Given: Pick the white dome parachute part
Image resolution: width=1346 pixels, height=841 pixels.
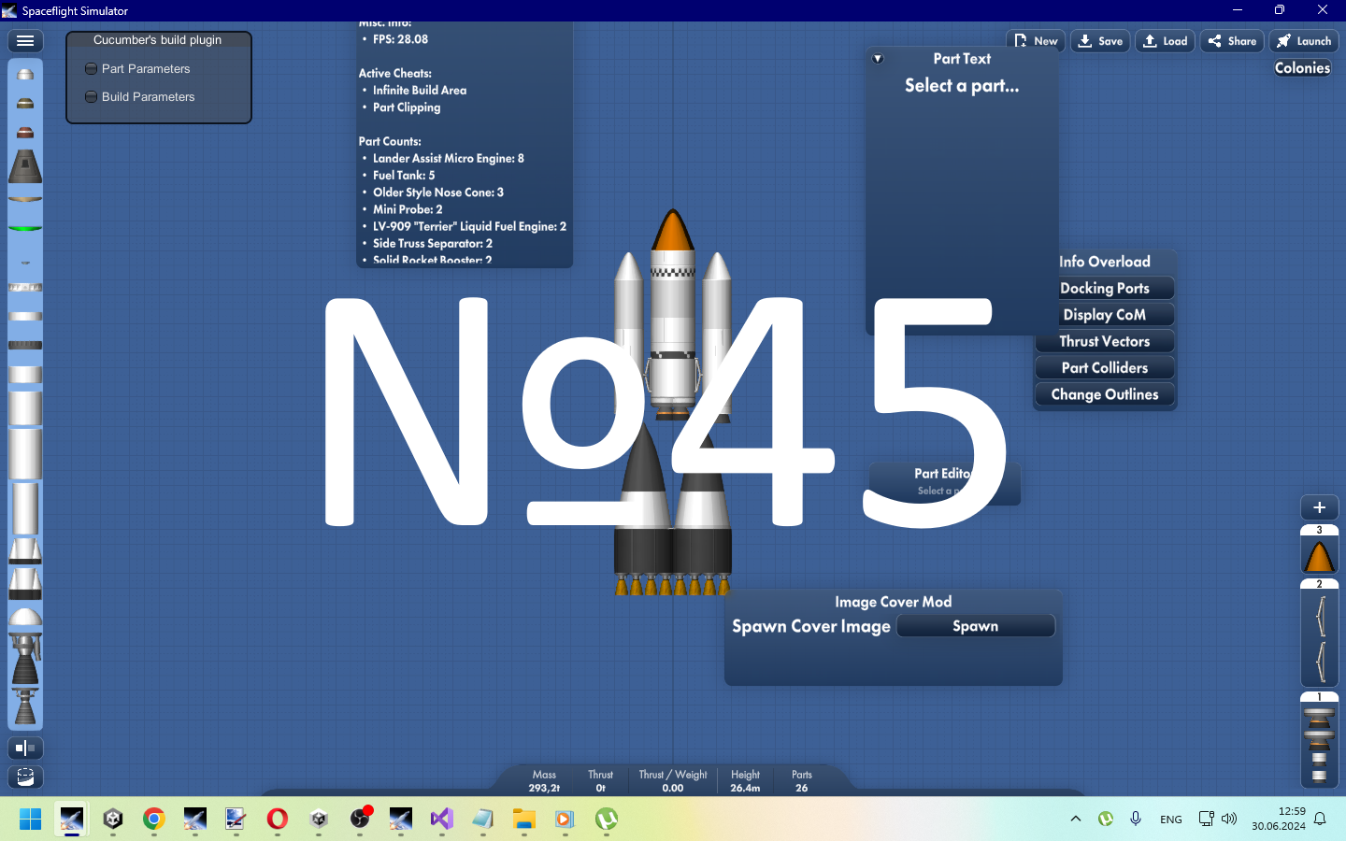Looking at the screenshot, I should click(25, 617).
